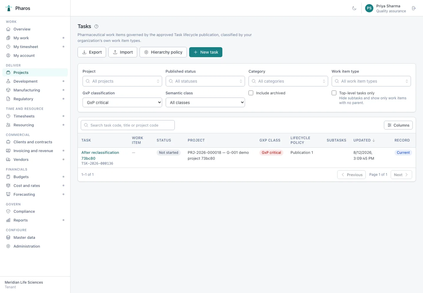423x293 pixels.
Task: Toggle dark mode moon icon
Action: pyautogui.click(x=354, y=8)
